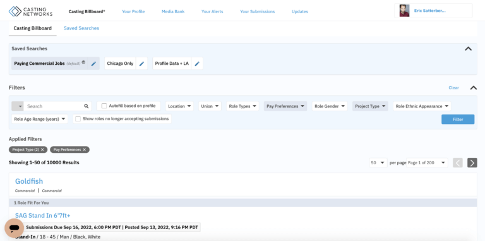485x241 pixels.
Task: Collapse the Saved Searches section
Action: pyautogui.click(x=469, y=48)
